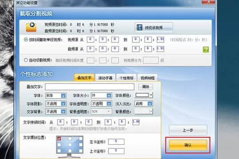The height and width of the screenshot is (159, 239).
Task: Open the 字体大小 font size dropdown
Action: 109,95
